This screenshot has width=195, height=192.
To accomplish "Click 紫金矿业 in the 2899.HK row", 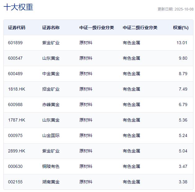I will point(51,151).
